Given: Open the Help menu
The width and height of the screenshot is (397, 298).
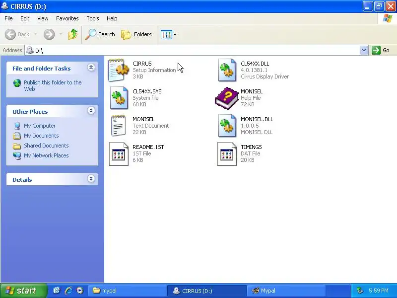Looking at the screenshot, I should point(112,18).
